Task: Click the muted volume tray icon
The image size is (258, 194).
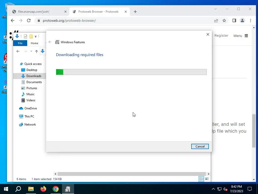Action: tap(225, 189)
